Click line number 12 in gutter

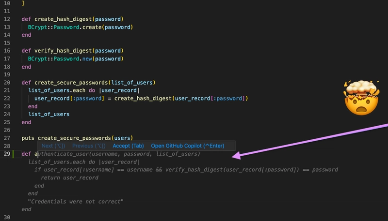click(7, 19)
